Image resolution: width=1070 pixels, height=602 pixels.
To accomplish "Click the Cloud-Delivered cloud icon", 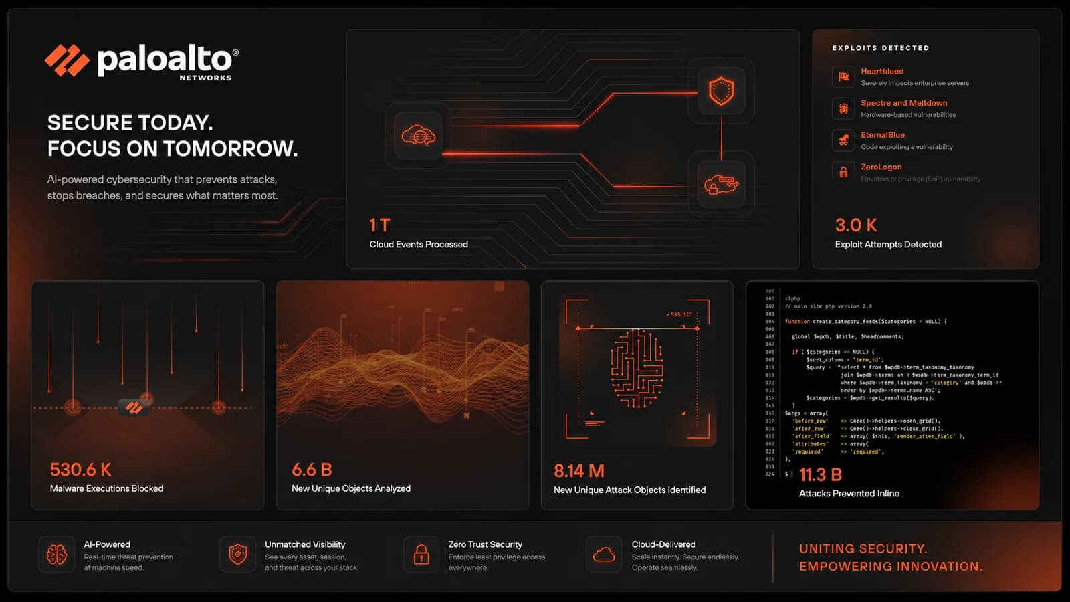I will [604, 555].
